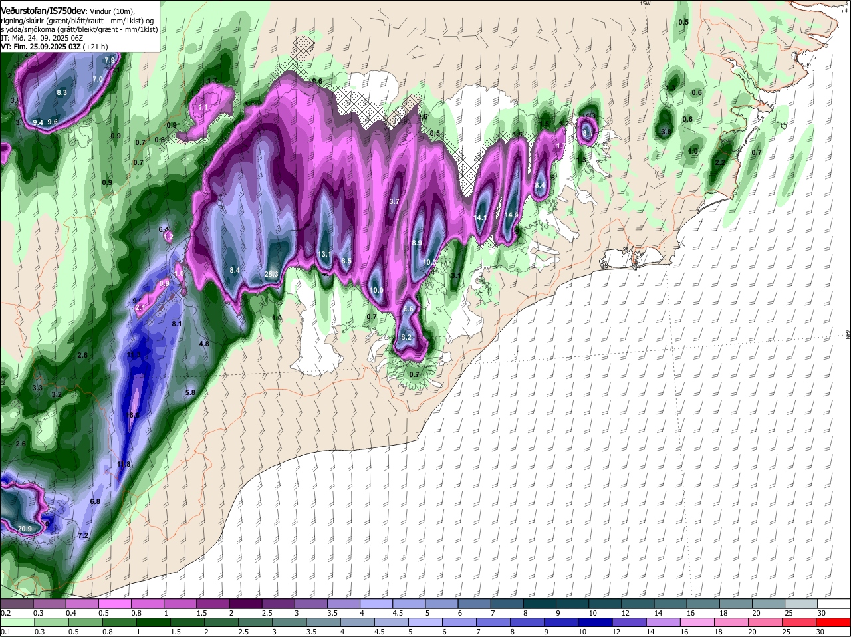Click the (+21 h) forecast offset text
This screenshot has height=637, width=851.
(96, 47)
